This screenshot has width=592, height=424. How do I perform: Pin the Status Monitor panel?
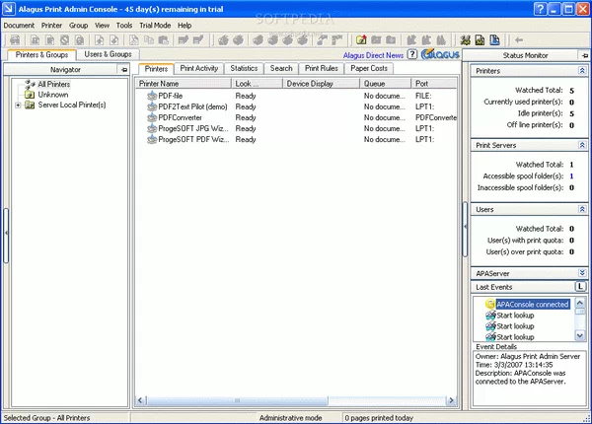(584, 55)
